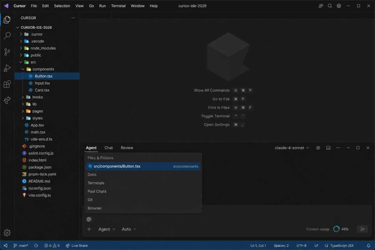Click Live Share in status bar
The image size is (375, 250).
pyautogui.click(x=77, y=246)
